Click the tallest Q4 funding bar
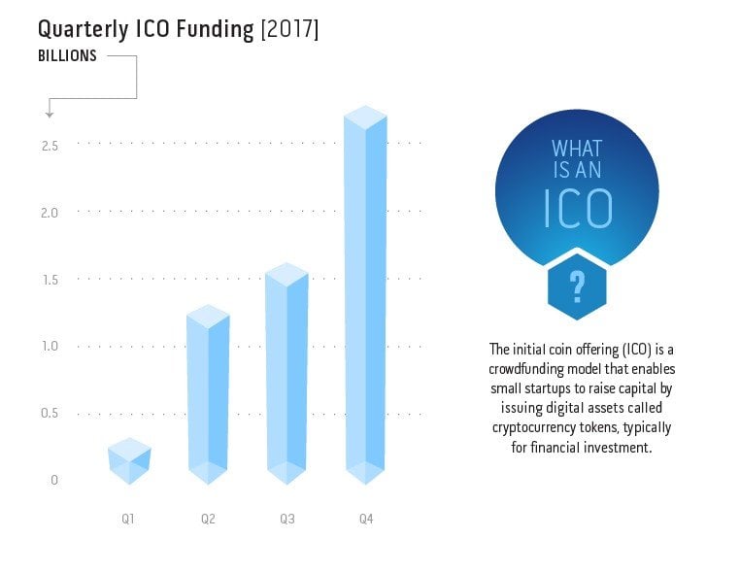 [366, 291]
